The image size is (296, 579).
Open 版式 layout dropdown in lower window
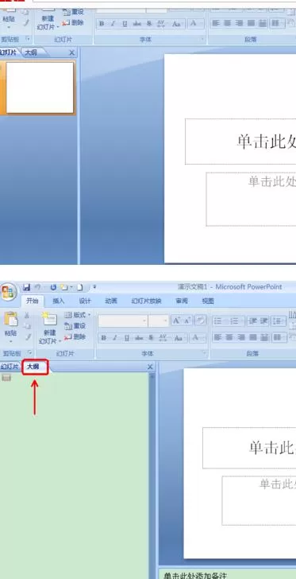pyautogui.click(x=78, y=315)
